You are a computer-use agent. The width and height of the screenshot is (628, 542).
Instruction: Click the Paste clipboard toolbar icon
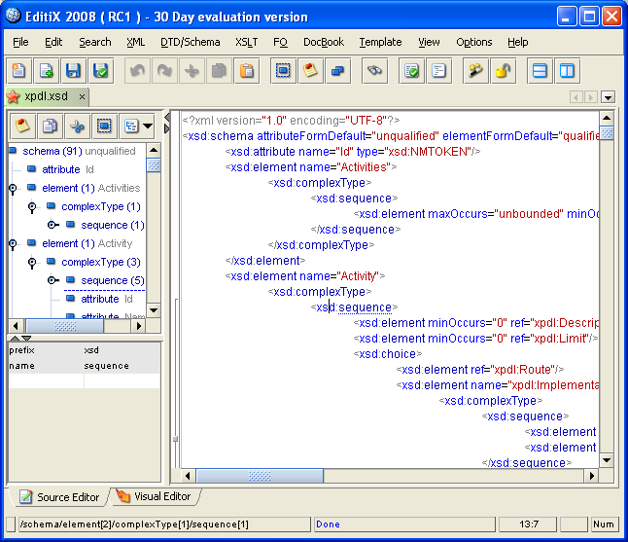click(x=247, y=71)
